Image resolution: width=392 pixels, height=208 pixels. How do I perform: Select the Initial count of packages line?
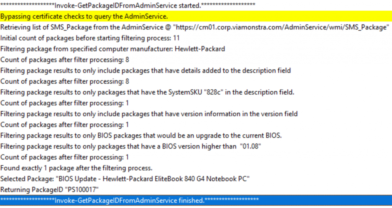coord(196,38)
